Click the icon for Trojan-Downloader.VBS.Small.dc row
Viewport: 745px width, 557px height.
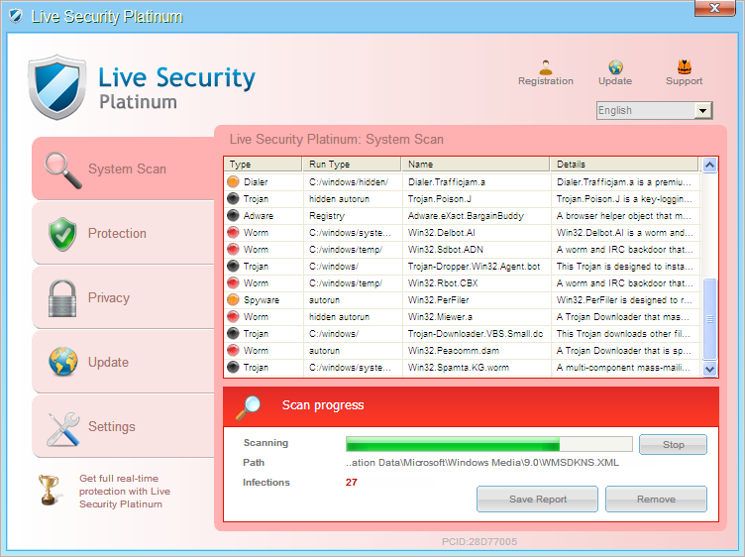[x=233, y=334]
